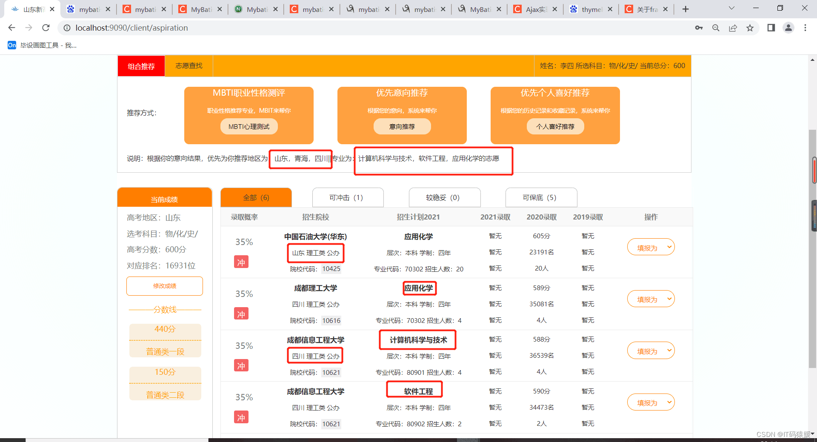Click the 录取概率 column header
Image resolution: width=817 pixels, height=442 pixels.
coord(244,217)
